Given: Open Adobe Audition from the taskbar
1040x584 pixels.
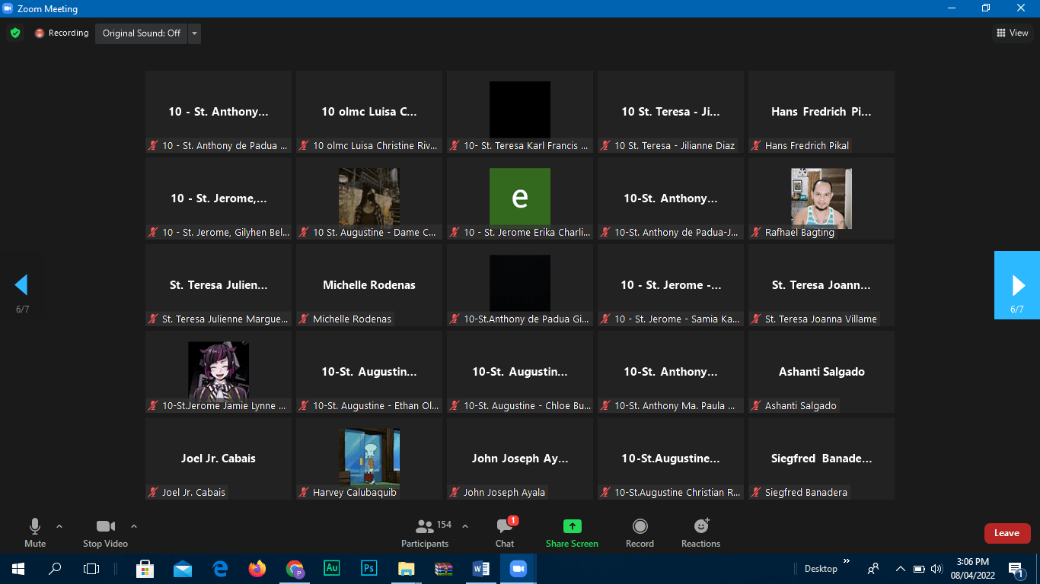Looking at the screenshot, I should coord(332,568).
